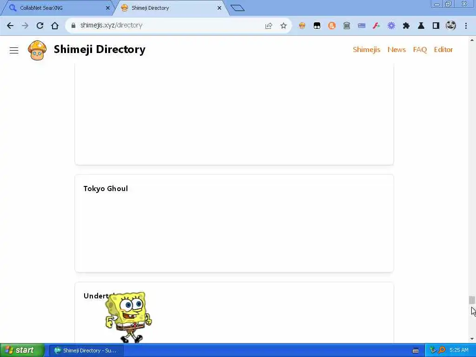Click the orange circular extension icon
This screenshot has width=476, height=357.
tap(332, 26)
